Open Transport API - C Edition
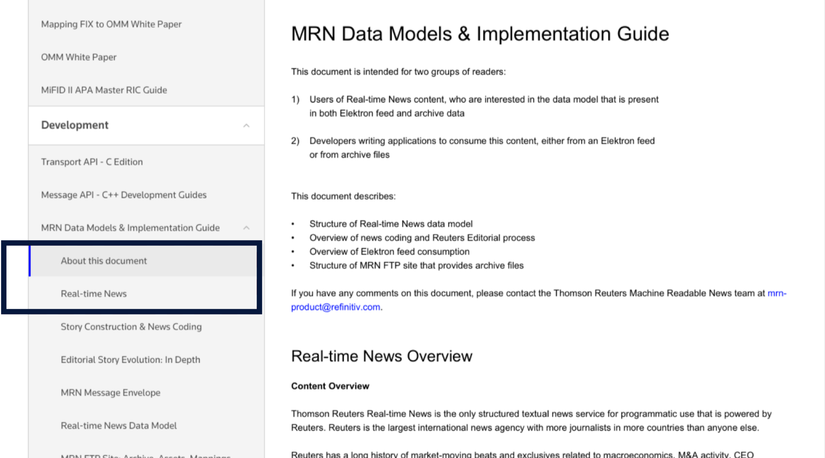825x458 pixels. [x=92, y=162]
